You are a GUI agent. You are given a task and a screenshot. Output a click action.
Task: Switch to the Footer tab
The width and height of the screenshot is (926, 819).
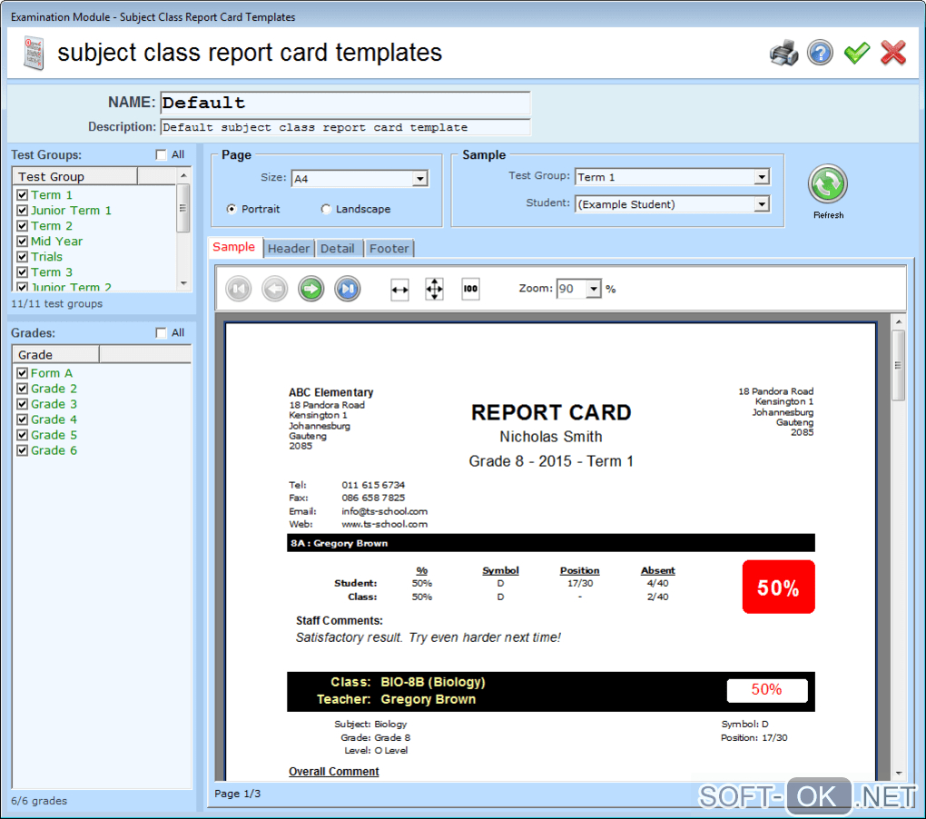click(389, 249)
